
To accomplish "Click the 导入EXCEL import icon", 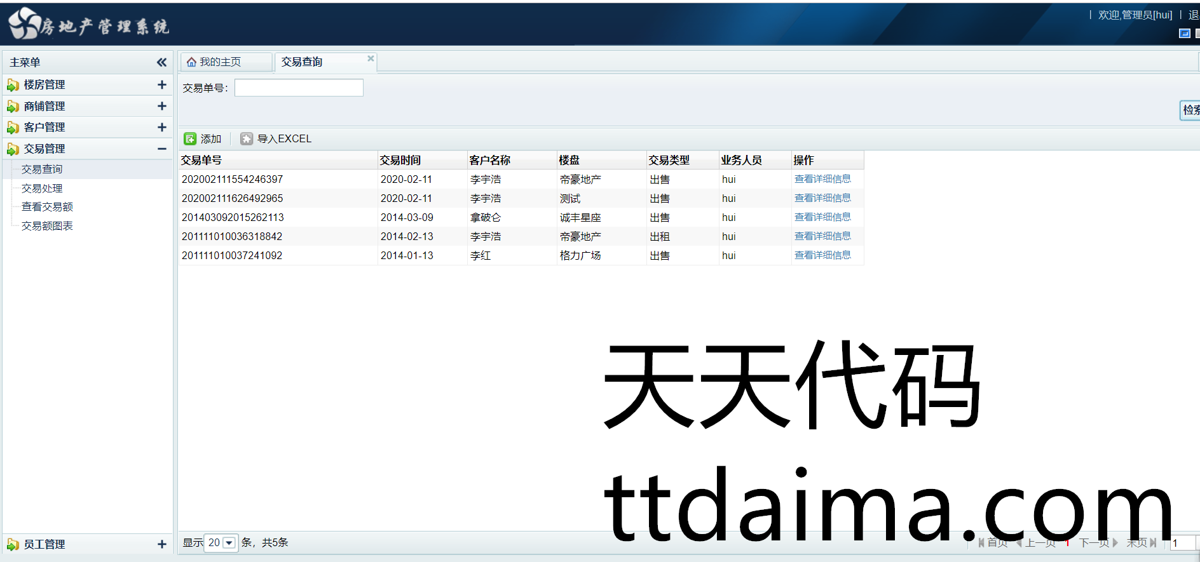I will [x=247, y=139].
